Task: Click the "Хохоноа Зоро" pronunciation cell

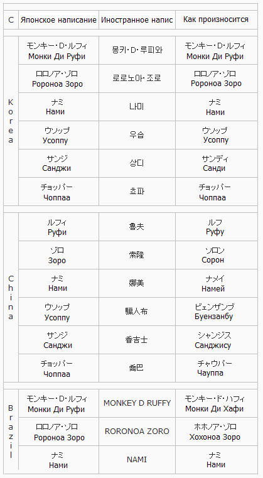Action: pyautogui.click(x=216, y=432)
